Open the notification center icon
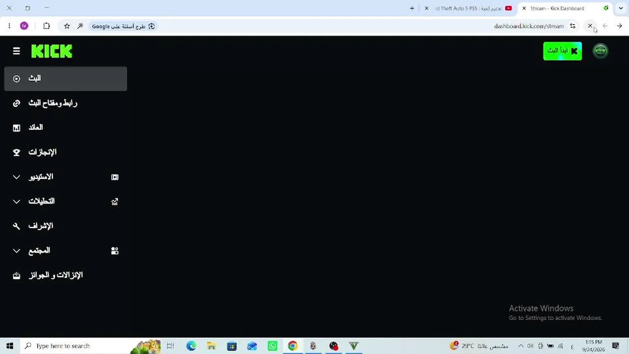 [x=616, y=346]
